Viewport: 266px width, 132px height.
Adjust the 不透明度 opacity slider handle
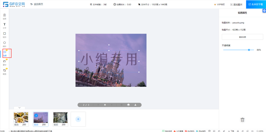249,50
